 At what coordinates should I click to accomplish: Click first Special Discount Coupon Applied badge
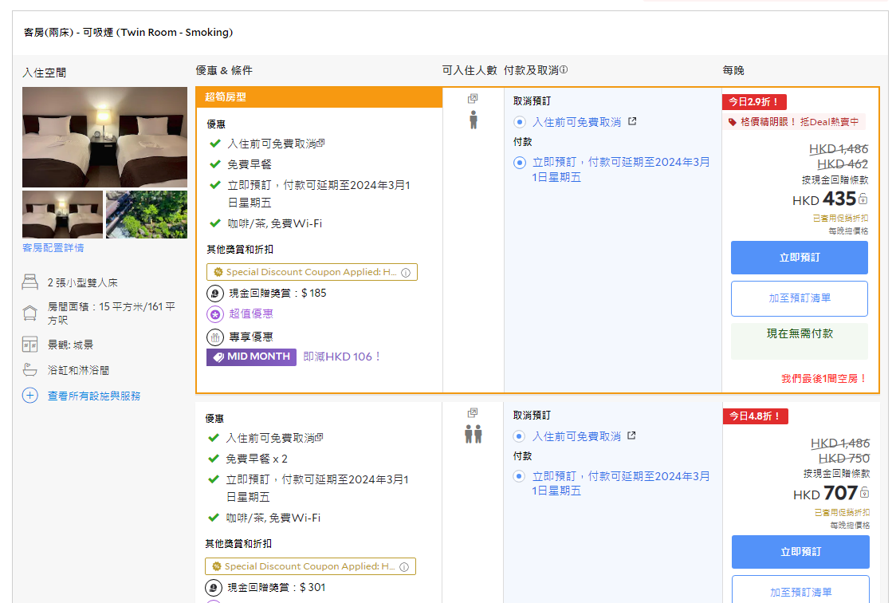(312, 272)
